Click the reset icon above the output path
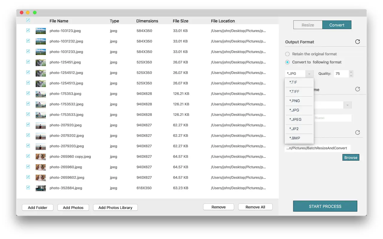This screenshot has width=383, height=239. 357,132
